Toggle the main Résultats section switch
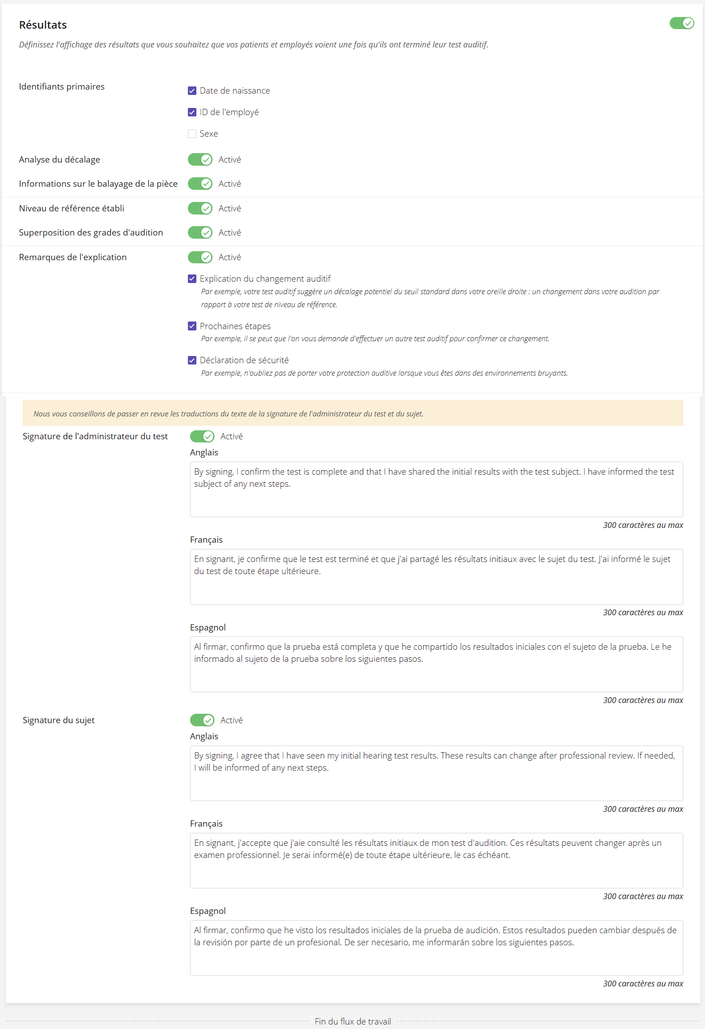This screenshot has width=705, height=1029. [x=681, y=23]
